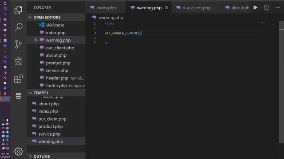Click the PHP elephant icon beside Open Editors about.php
Image resolution: width=284 pixels, height=159 pixels.
tap(42, 55)
